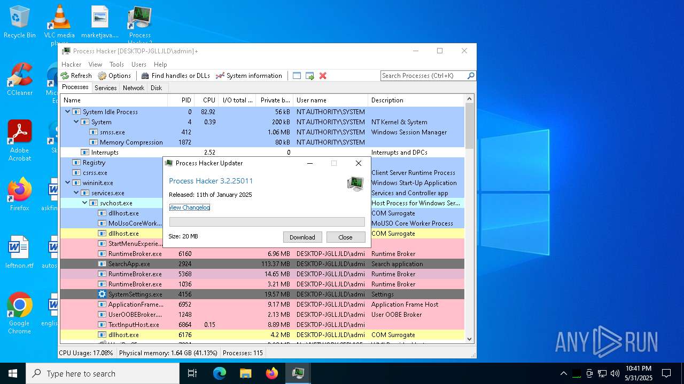Focus the Search Processes input field
This screenshot has height=384, width=684.
[424, 76]
